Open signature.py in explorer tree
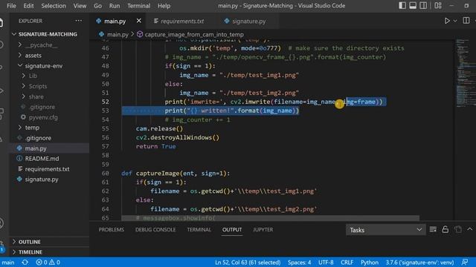Image resolution: width=476 pixels, height=267 pixels. 42,179
